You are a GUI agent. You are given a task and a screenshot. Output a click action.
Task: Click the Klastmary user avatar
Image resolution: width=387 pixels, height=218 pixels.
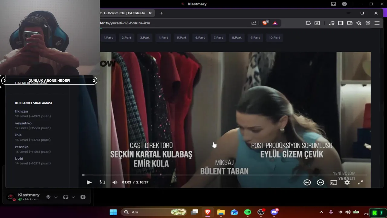click(x=11, y=197)
